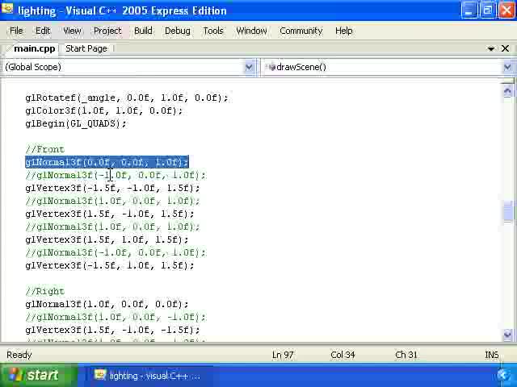
Task: Click the glVertex3f(-1.5f, -1.0f, 1.5f) line
Action: point(112,188)
